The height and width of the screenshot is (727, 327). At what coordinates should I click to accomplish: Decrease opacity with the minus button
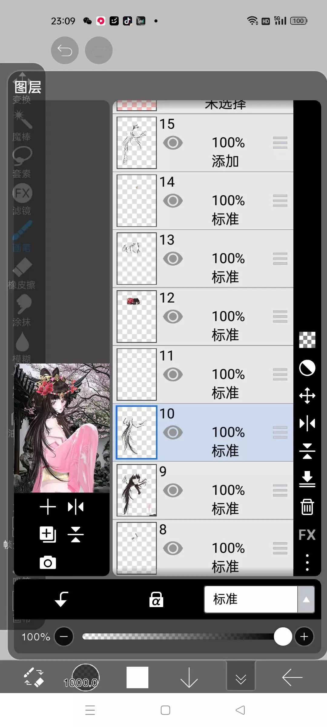coord(64,636)
